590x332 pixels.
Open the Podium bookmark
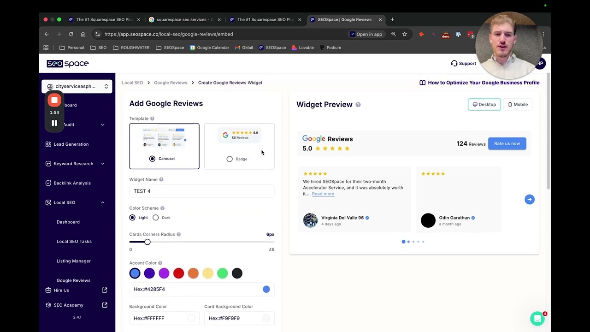point(330,47)
